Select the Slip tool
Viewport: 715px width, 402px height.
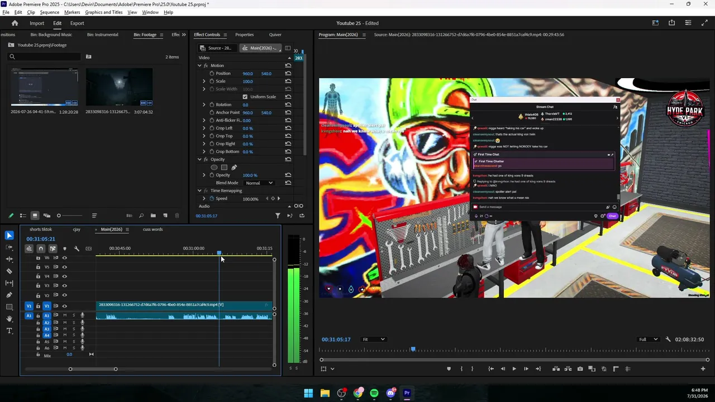pyautogui.click(x=9, y=283)
